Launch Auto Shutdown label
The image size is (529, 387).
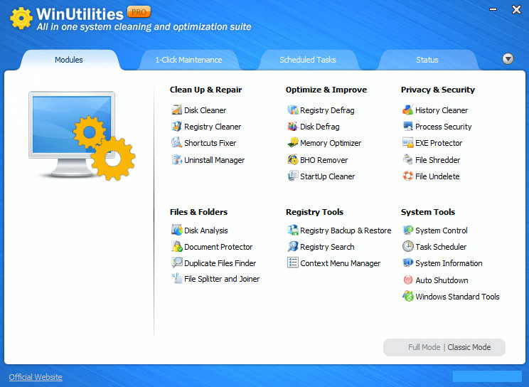coord(442,280)
